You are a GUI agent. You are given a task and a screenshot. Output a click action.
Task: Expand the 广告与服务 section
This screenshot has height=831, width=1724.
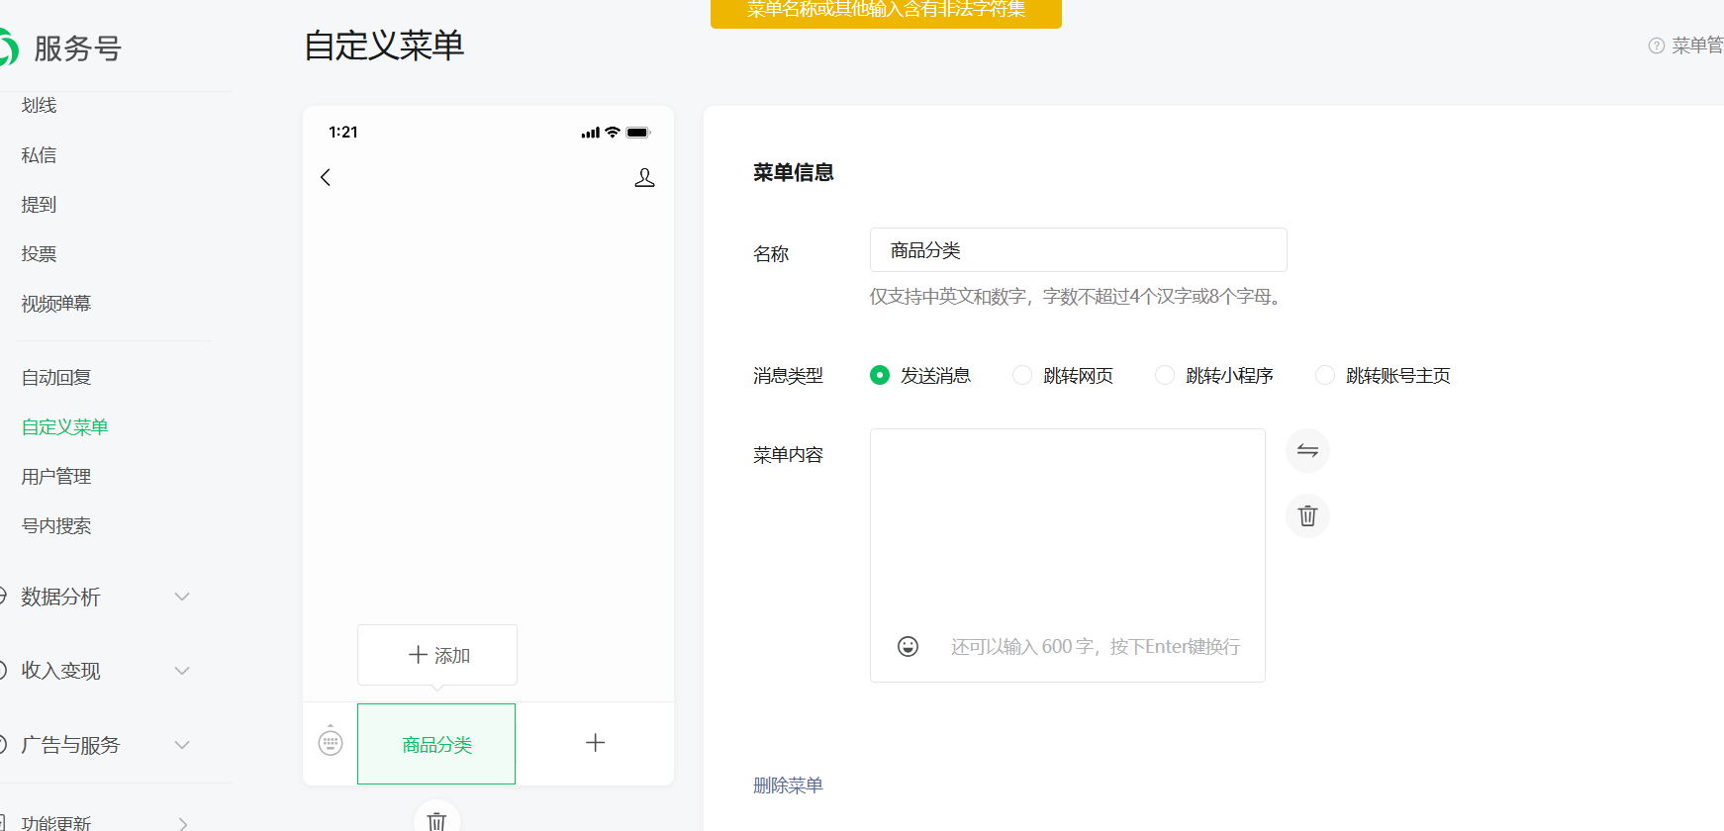click(x=182, y=745)
